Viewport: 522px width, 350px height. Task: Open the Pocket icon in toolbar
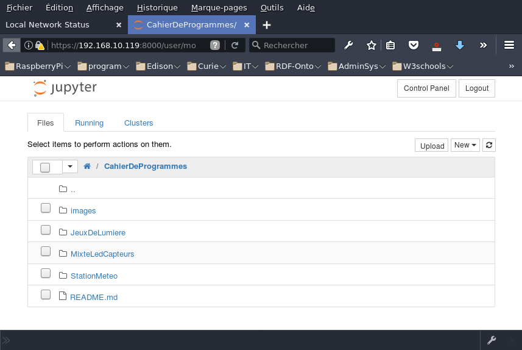[x=413, y=45]
